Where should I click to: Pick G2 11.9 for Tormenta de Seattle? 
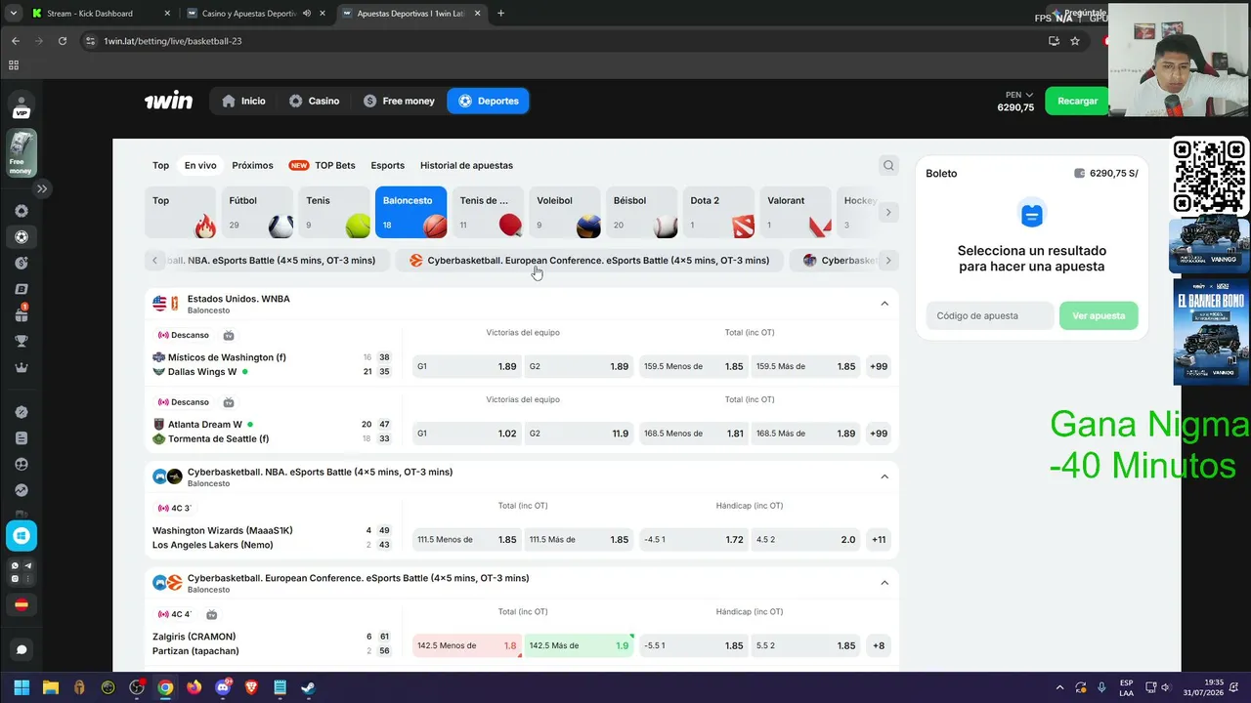coord(579,434)
